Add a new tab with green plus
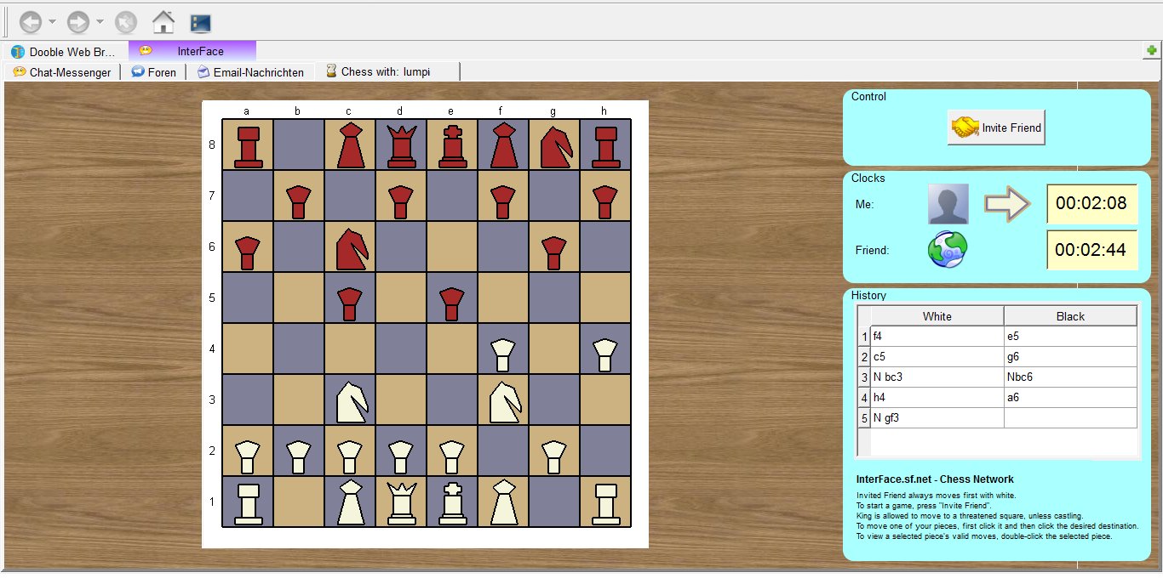This screenshot has height=584, width=1163. 1152,51
